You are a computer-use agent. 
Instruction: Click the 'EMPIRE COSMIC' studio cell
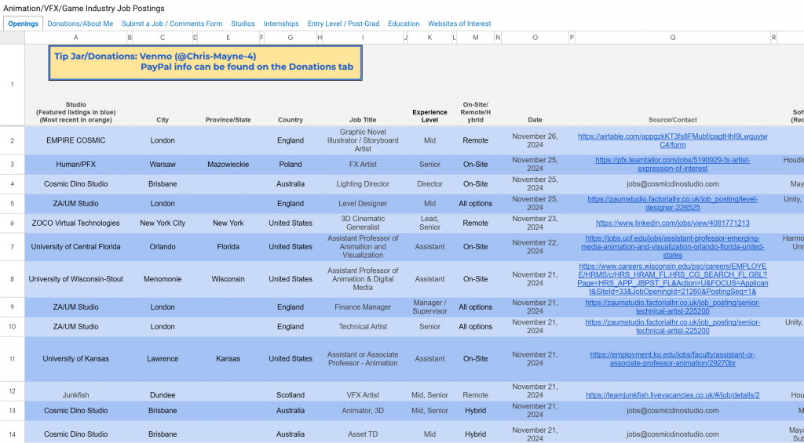(x=76, y=140)
